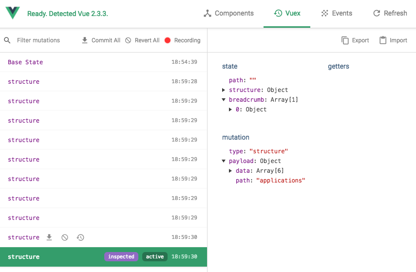Expand the structure Object in state

tap(224, 90)
